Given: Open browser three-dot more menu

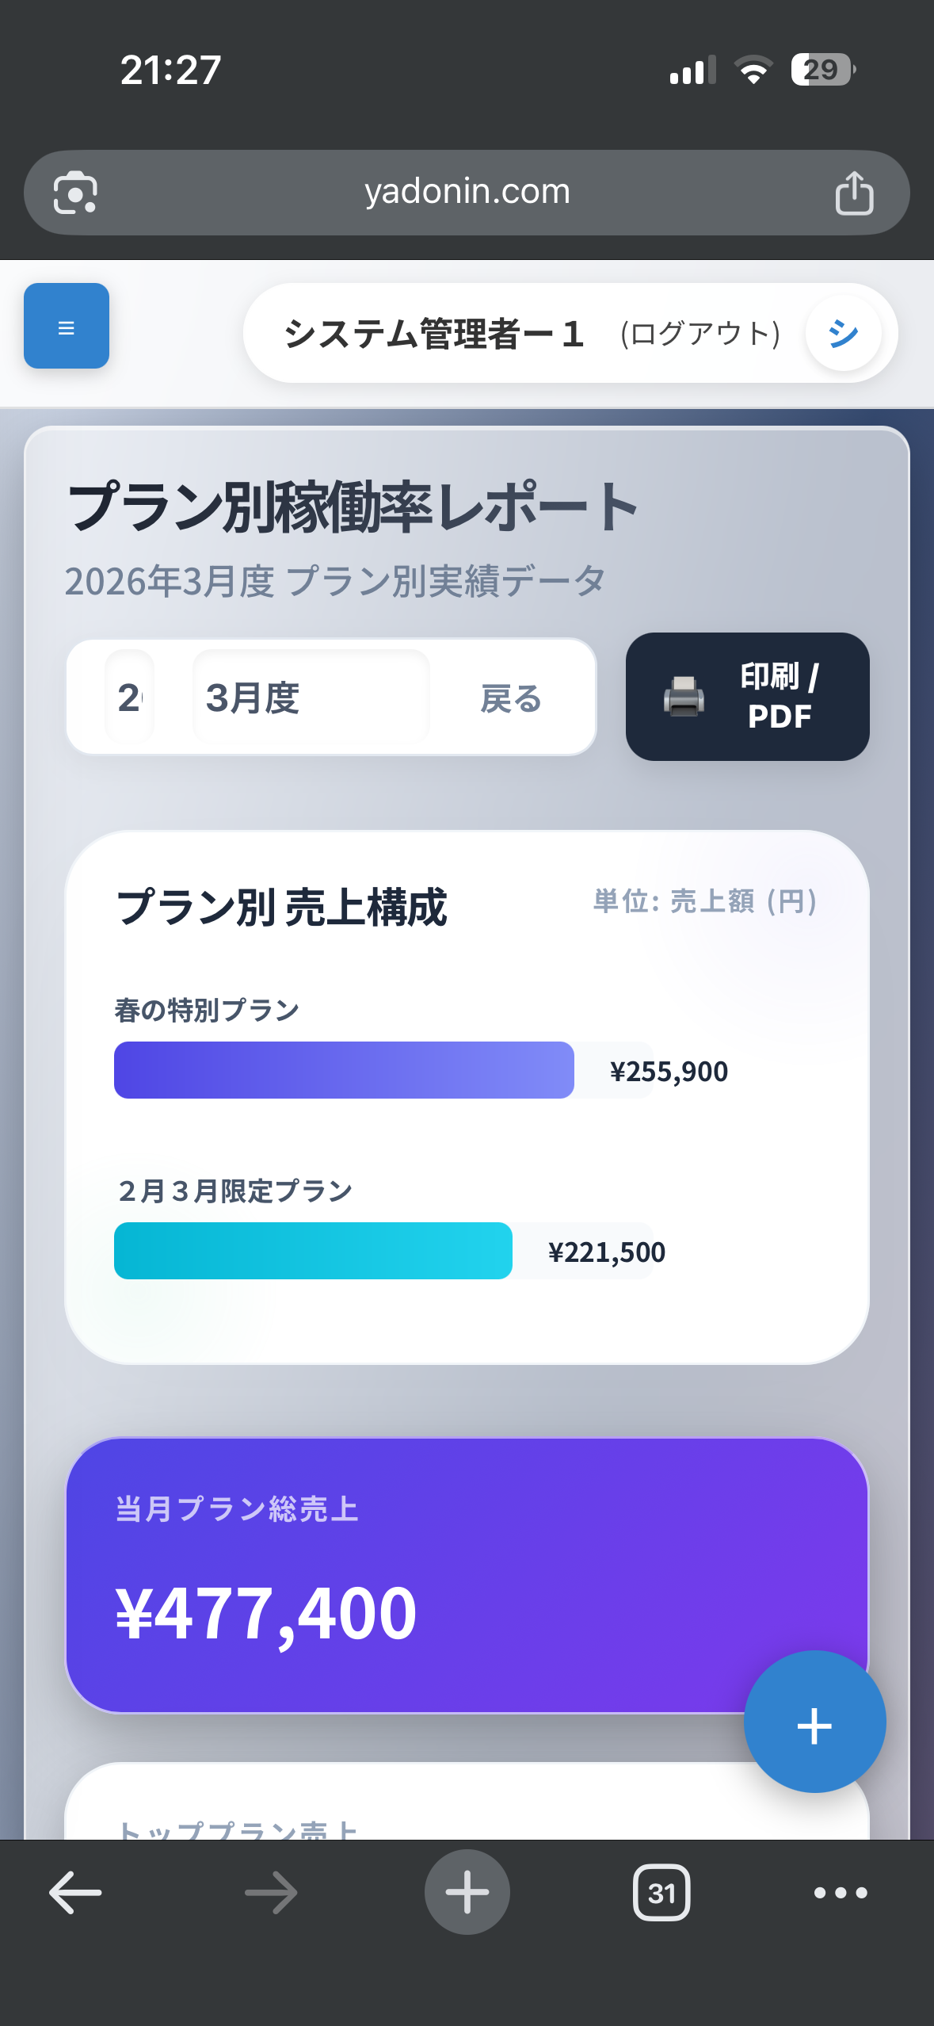Looking at the screenshot, I should (841, 1893).
